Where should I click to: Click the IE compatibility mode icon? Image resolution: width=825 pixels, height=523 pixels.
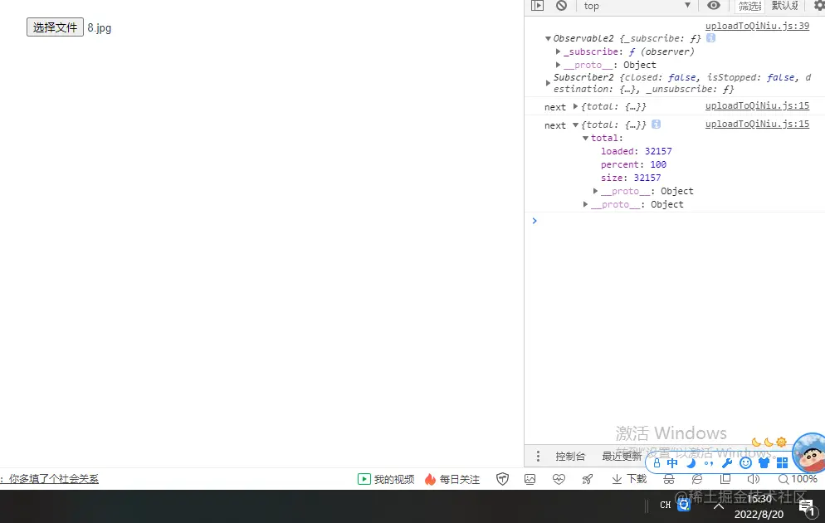click(697, 479)
